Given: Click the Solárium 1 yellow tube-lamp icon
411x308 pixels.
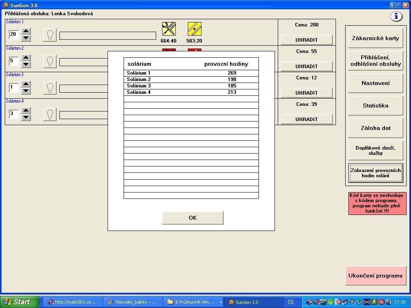Looking at the screenshot, I should coord(195,29).
